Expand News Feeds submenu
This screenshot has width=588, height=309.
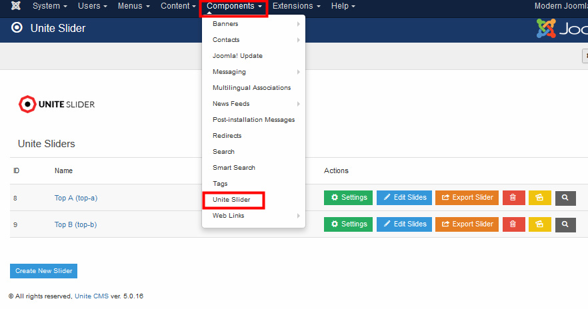click(x=253, y=104)
